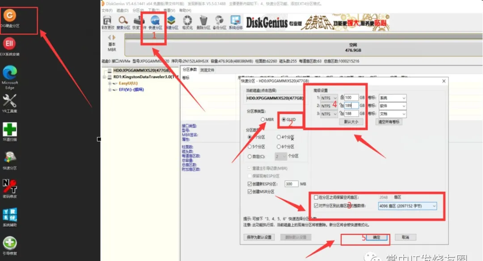
Task: Click the ESP size field showing 300
Action: coord(291,184)
